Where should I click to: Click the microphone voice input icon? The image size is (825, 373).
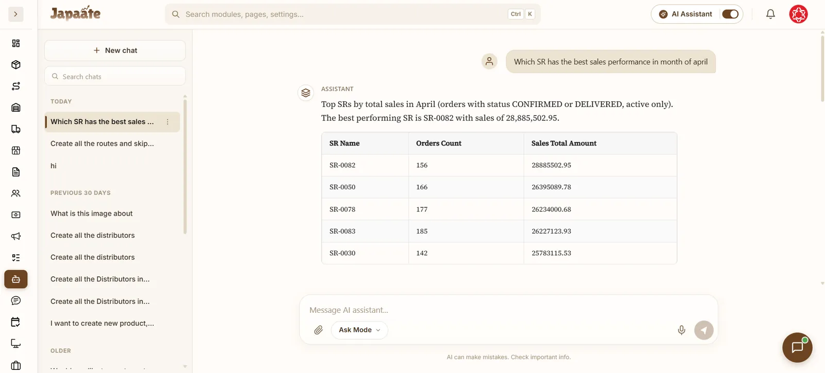click(681, 330)
